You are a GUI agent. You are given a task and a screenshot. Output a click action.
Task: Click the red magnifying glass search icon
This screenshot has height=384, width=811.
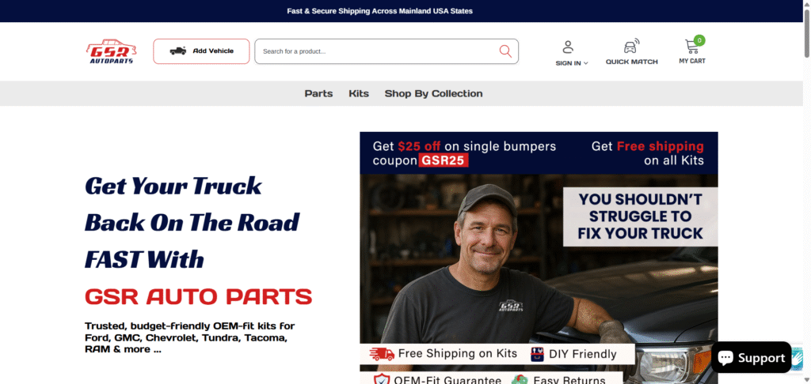tap(505, 51)
